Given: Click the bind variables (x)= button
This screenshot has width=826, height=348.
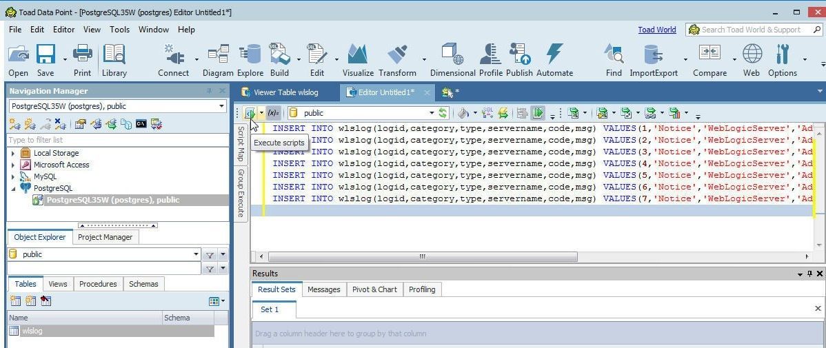Looking at the screenshot, I should pyautogui.click(x=273, y=112).
